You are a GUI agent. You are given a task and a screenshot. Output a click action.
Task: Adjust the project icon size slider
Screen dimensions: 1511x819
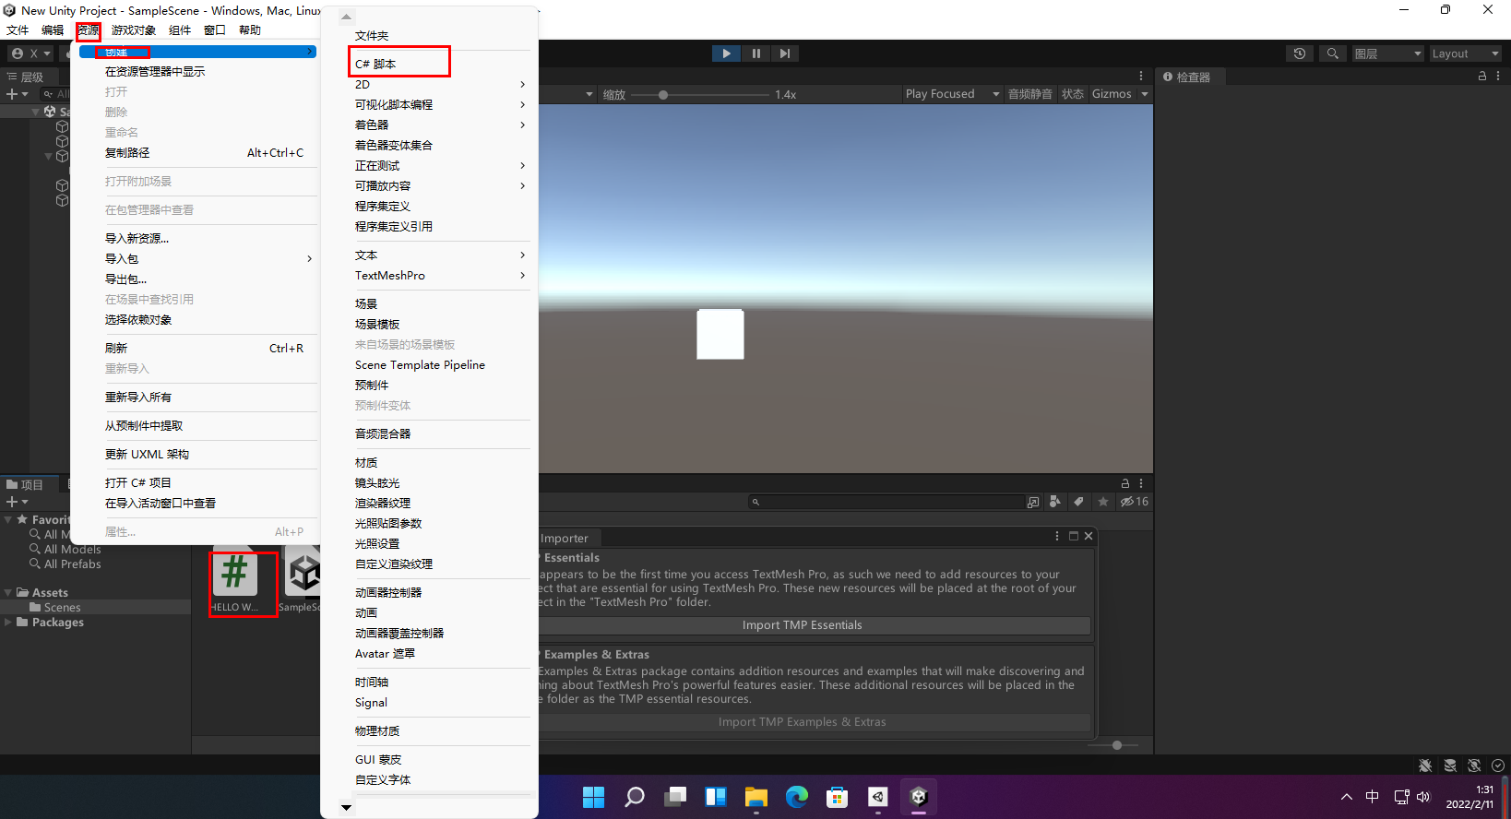click(x=1115, y=745)
